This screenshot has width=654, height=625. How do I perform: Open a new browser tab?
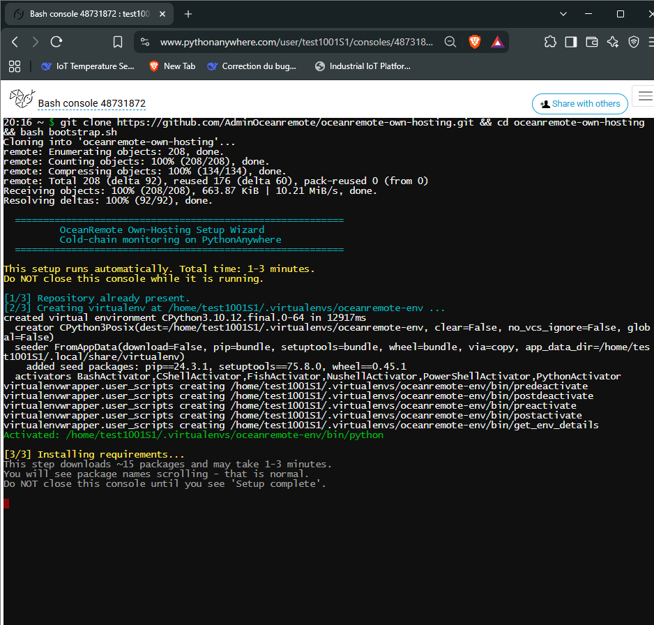(188, 14)
